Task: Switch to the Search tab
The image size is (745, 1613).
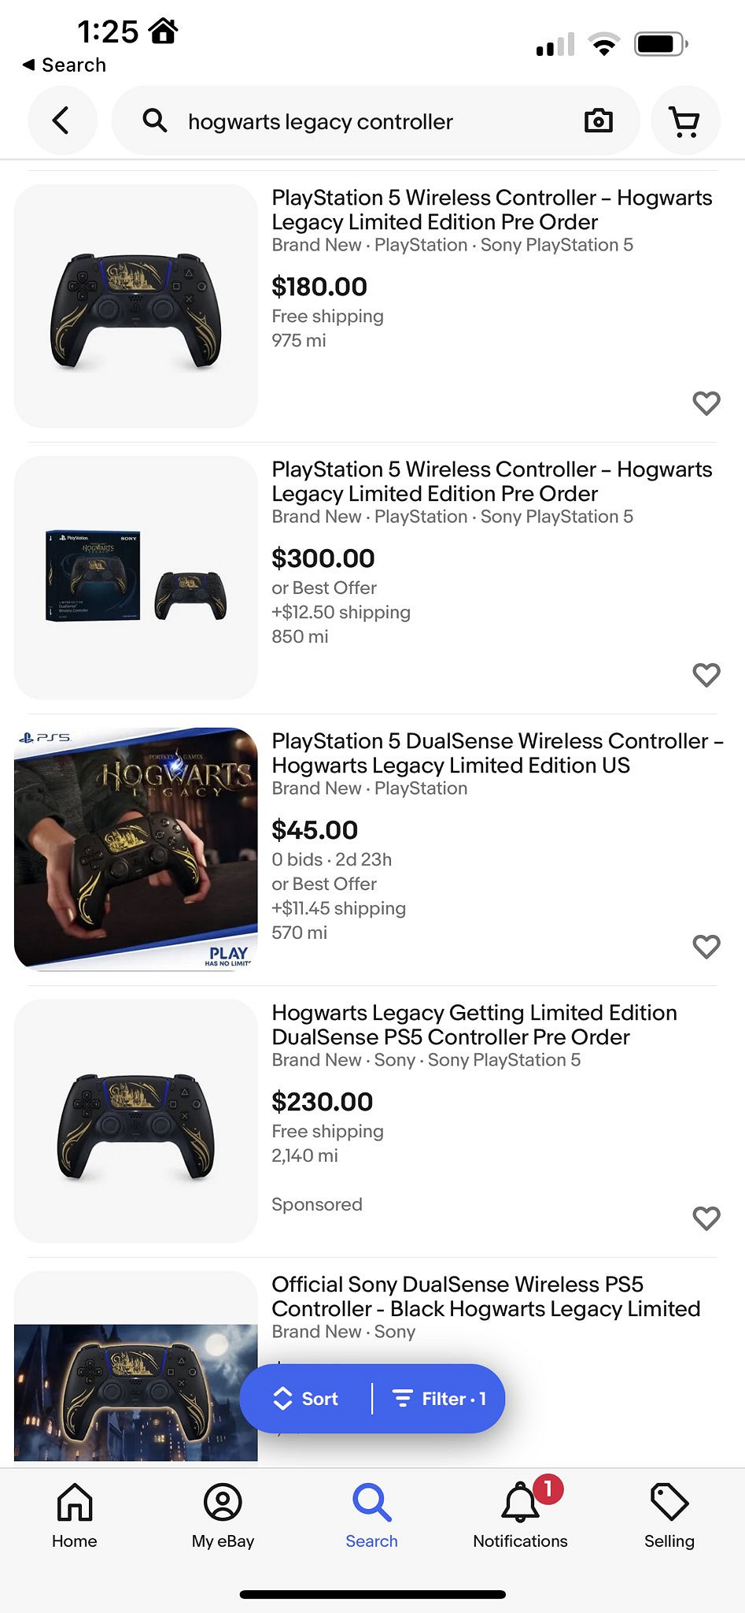Action: pyautogui.click(x=371, y=1515)
